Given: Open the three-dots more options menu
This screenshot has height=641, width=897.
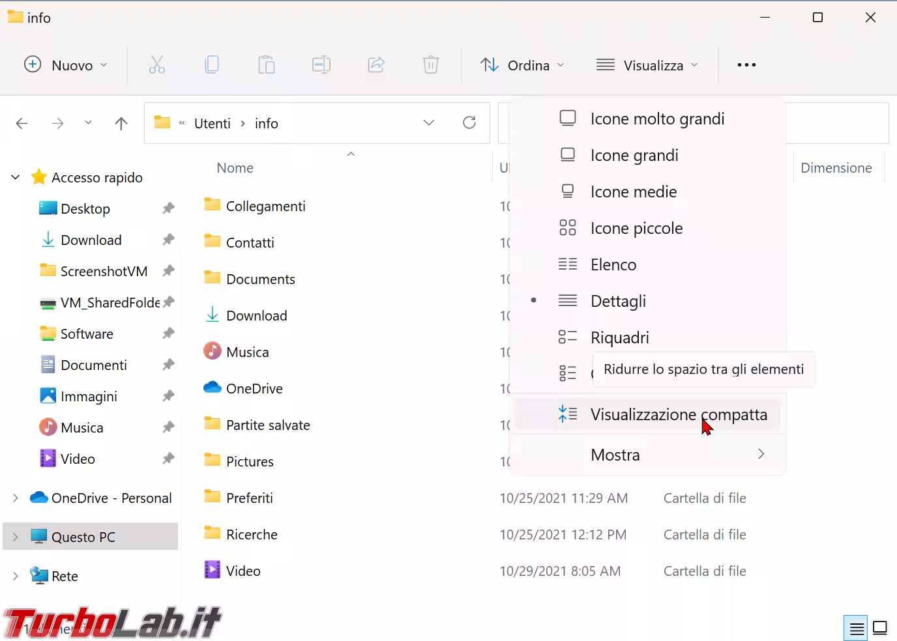Looking at the screenshot, I should (x=746, y=65).
